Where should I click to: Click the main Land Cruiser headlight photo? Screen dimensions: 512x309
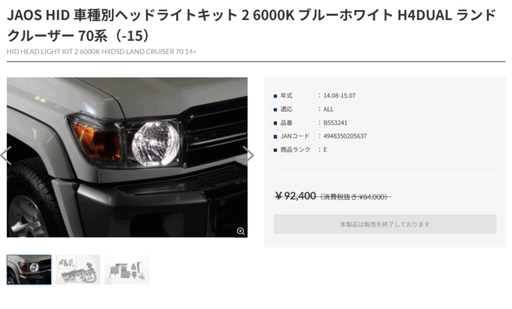tap(127, 157)
